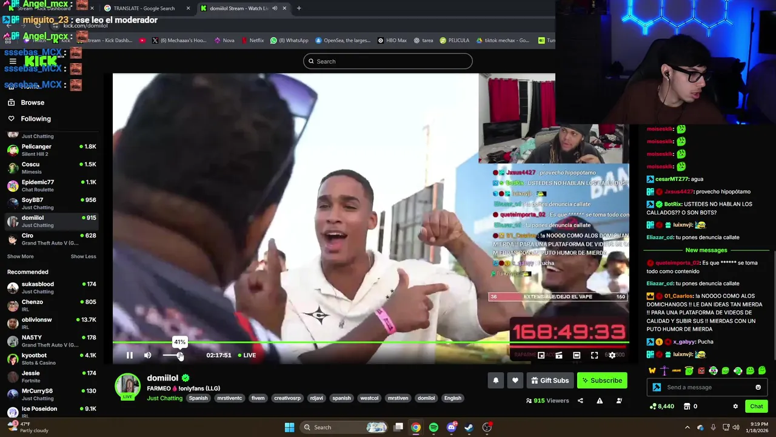This screenshot has height=437, width=776.
Task: Pause the stream video
Action: 129,355
